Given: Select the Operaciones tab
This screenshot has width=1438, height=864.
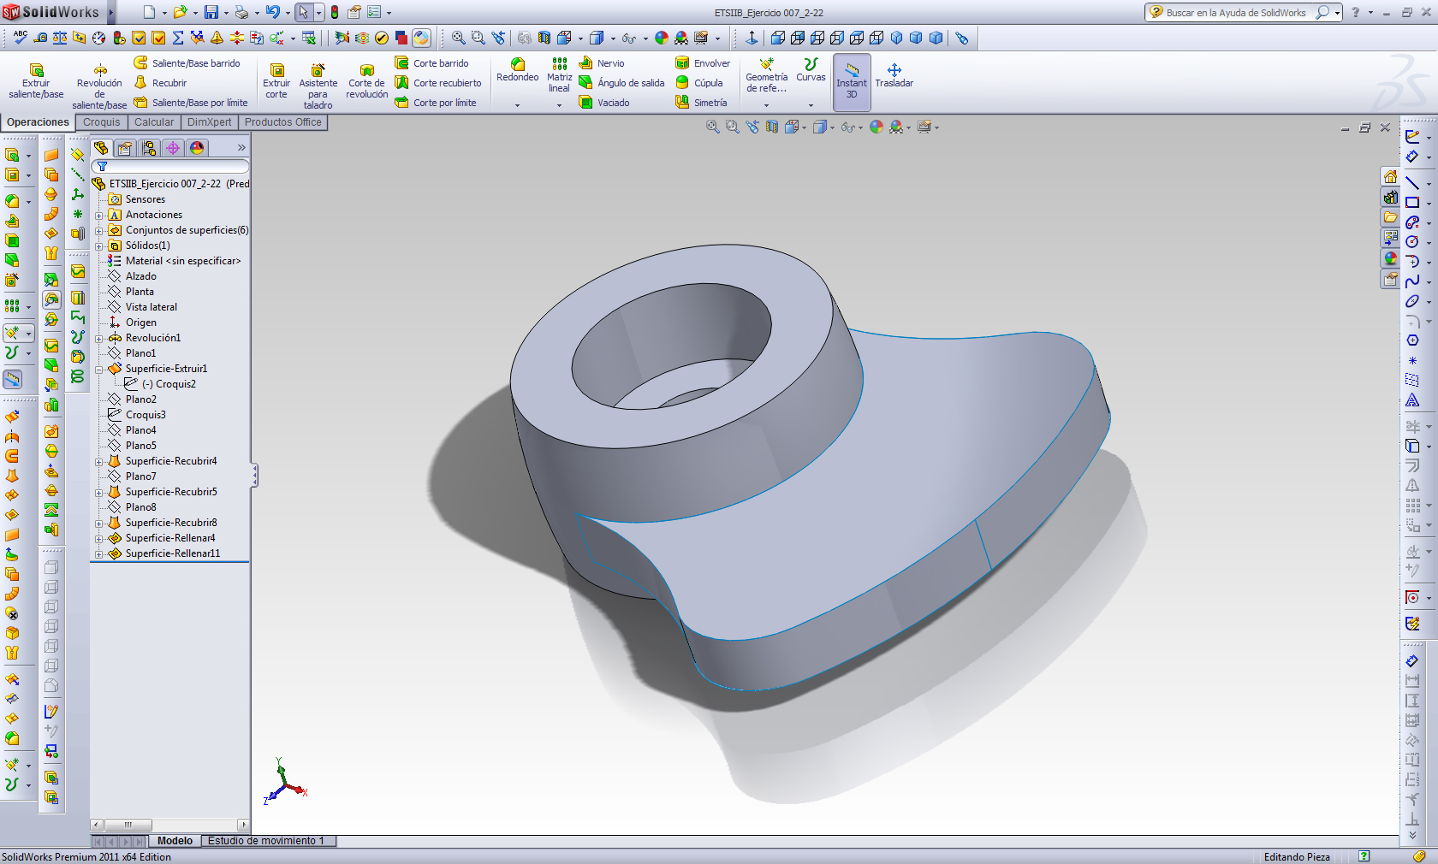Looking at the screenshot, I should [38, 122].
